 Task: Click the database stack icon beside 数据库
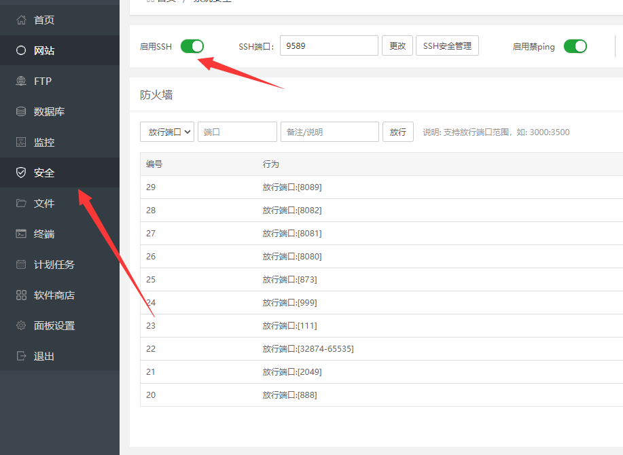(x=21, y=111)
